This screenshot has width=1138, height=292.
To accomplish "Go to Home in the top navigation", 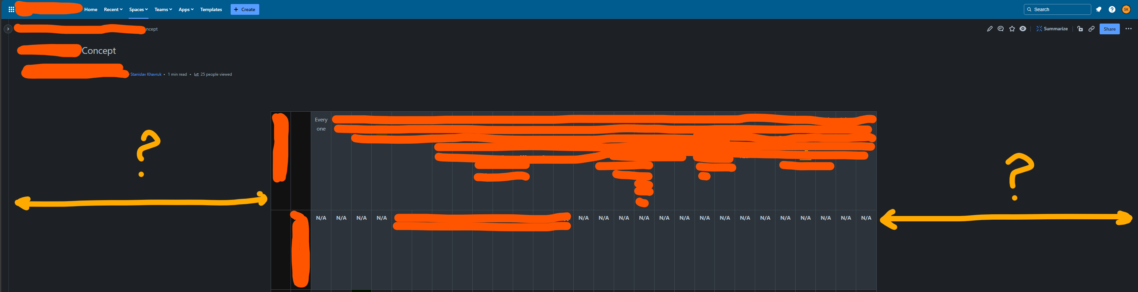I will 91,9.
